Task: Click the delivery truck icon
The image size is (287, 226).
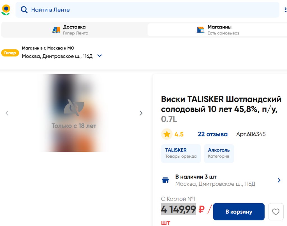Action: [56, 30]
